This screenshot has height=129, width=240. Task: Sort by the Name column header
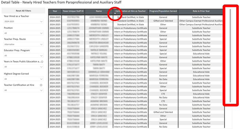pyautogui.click(x=99, y=11)
